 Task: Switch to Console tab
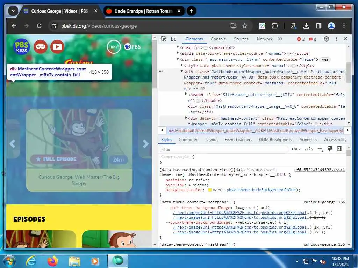(x=218, y=39)
